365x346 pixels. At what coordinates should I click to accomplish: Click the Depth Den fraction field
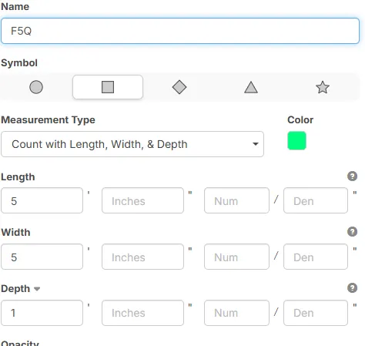pos(316,313)
